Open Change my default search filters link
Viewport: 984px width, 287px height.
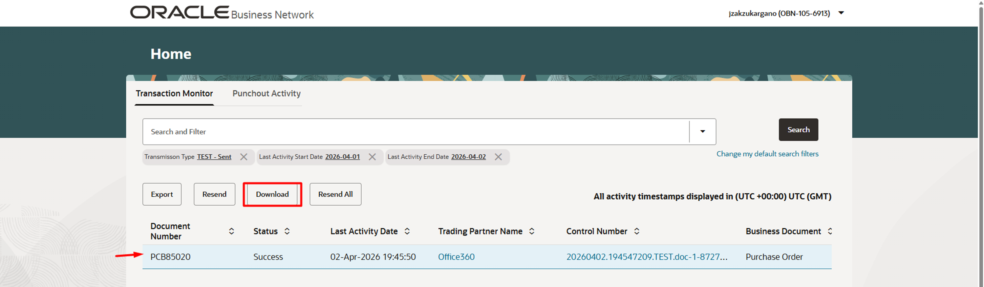click(767, 154)
